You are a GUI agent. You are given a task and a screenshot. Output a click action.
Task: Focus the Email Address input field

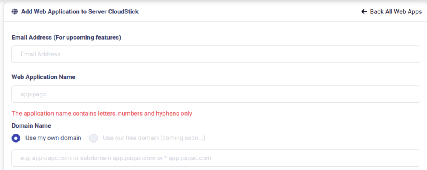[x=216, y=54]
